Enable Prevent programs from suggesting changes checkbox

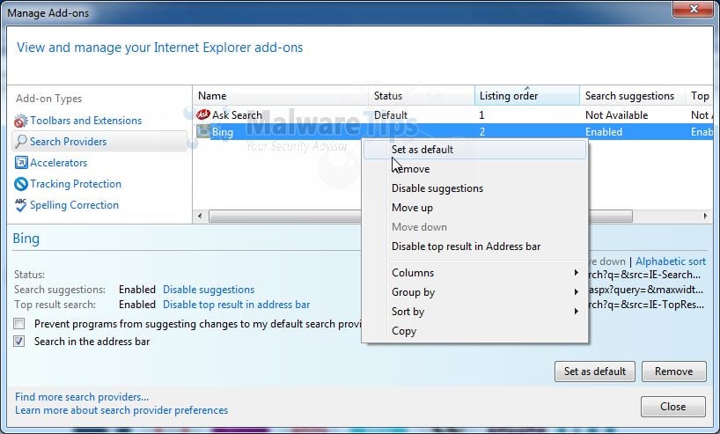(x=19, y=324)
